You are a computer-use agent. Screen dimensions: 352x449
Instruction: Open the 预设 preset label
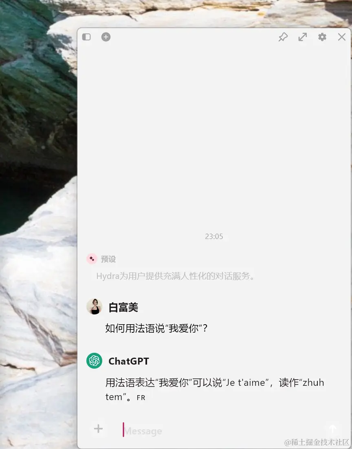(108, 259)
